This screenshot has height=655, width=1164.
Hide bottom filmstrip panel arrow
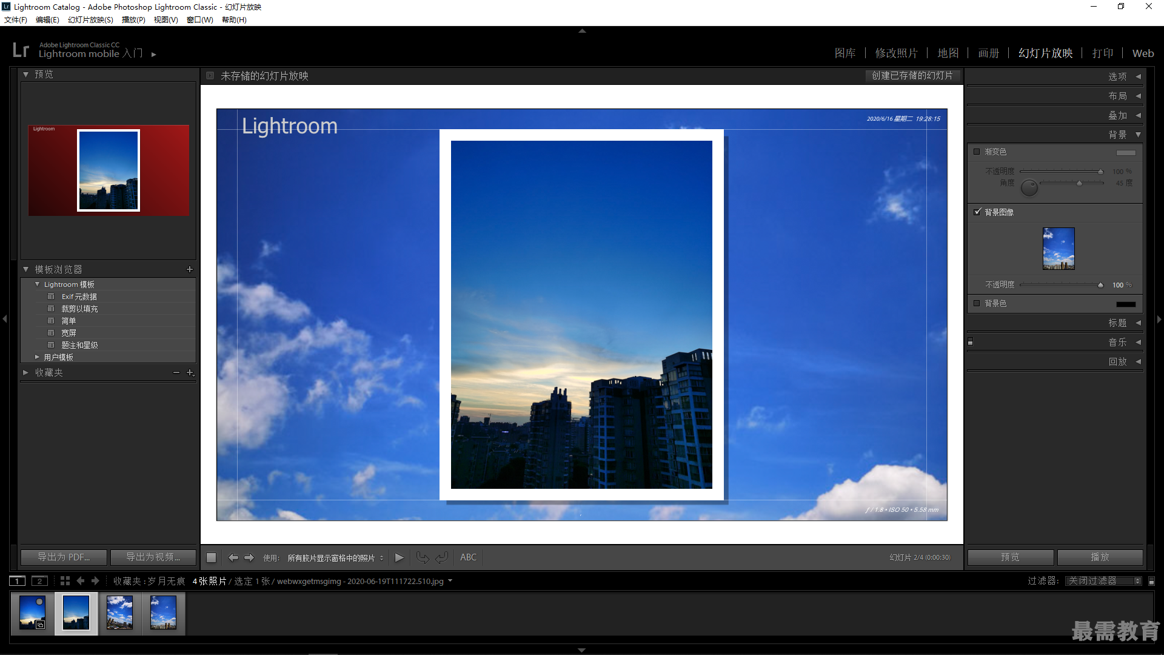[x=582, y=650]
